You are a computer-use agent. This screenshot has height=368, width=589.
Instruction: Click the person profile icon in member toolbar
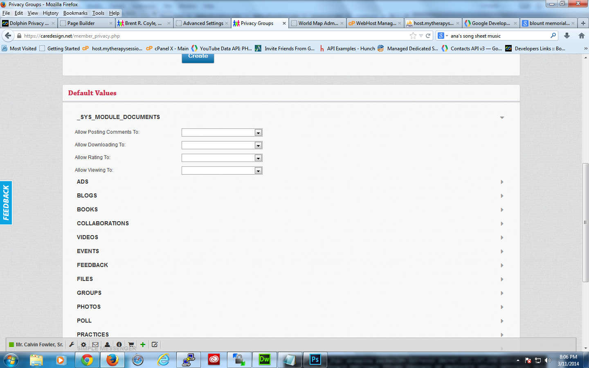107,345
